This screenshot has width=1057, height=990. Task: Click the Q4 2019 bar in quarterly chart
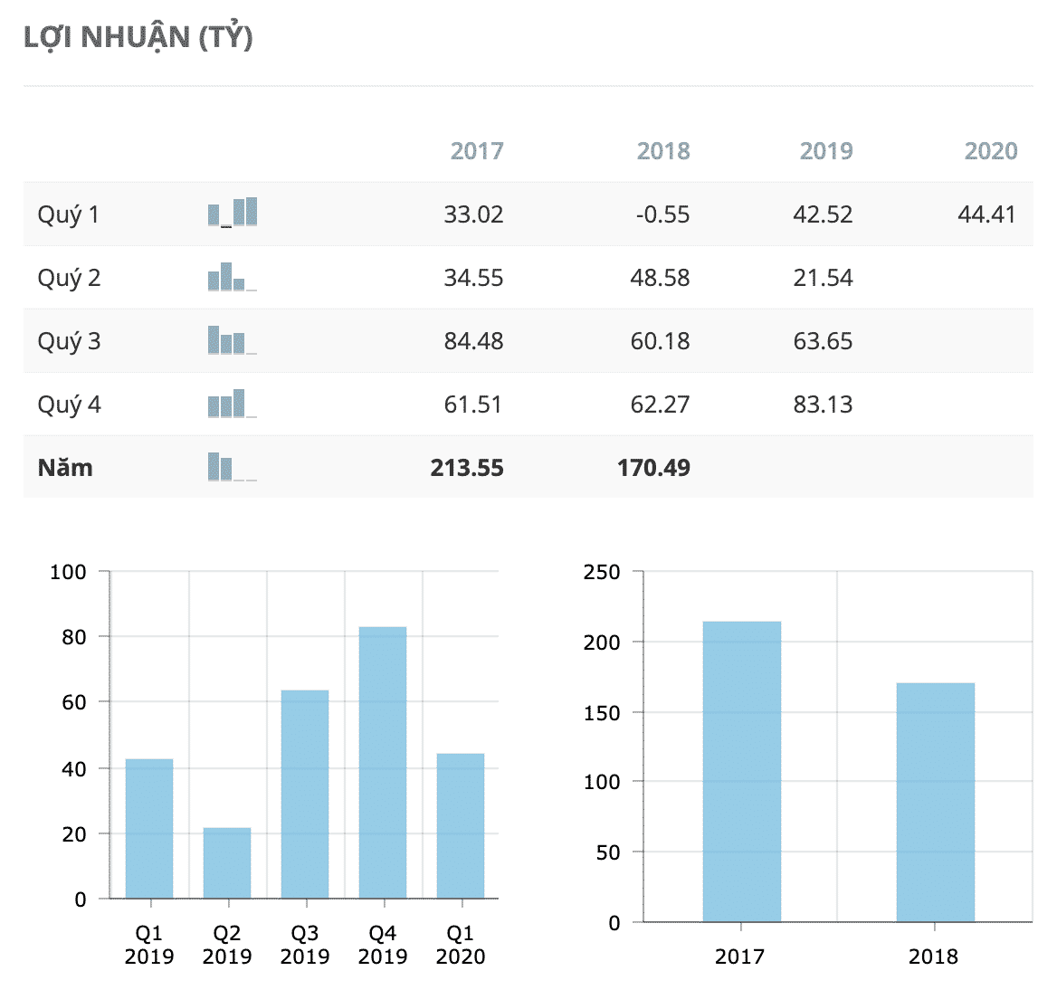click(x=383, y=762)
